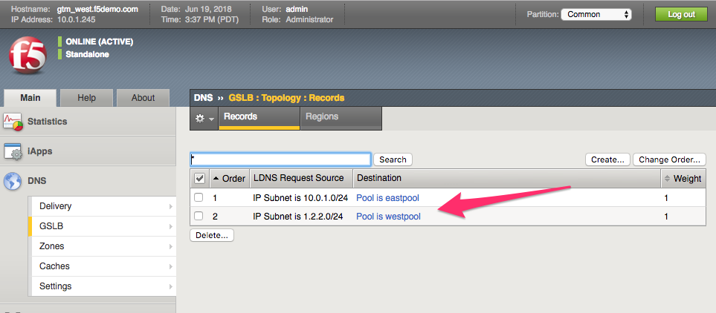The height and width of the screenshot is (313, 716).
Task: Expand the Settings submenu arrow
Action: point(171,286)
